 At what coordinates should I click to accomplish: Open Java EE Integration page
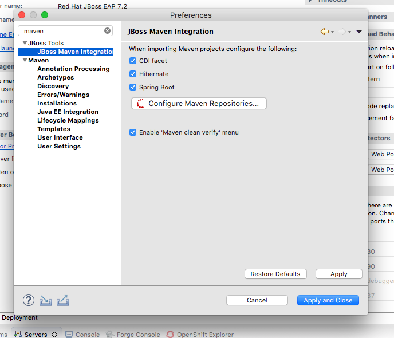tap(68, 112)
